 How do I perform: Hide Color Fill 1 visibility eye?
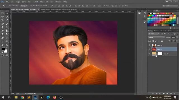149,54
